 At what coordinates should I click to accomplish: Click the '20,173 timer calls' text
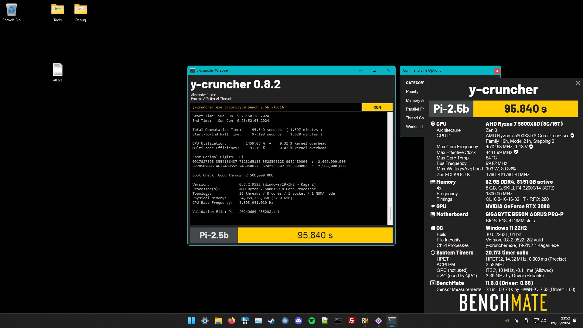click(x=507, y=253)
